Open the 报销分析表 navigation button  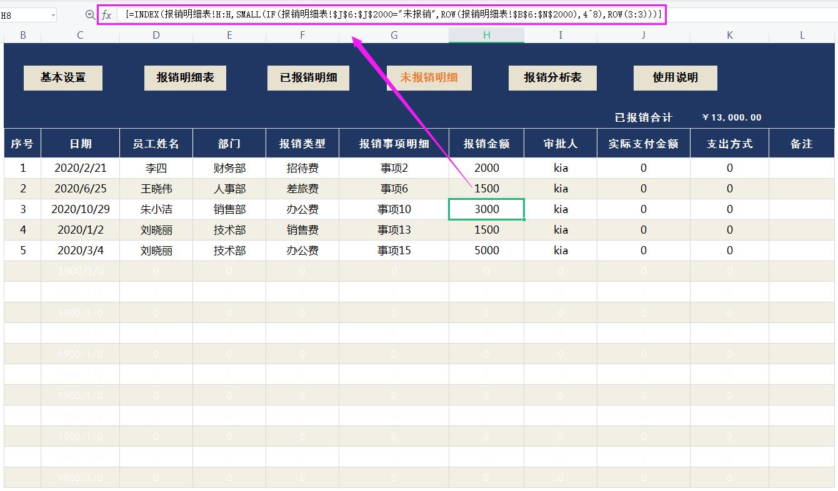tap(552, 77)
